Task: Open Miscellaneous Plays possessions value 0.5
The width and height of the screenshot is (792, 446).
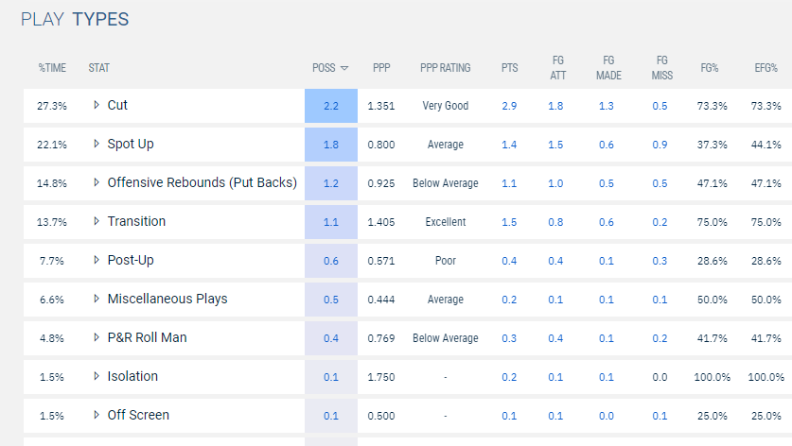Action: click(331, 300)
